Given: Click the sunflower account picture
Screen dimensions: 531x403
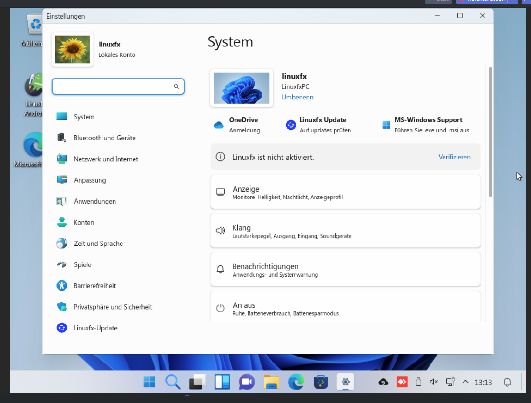Looking at the screenshot, I should 72,49.
